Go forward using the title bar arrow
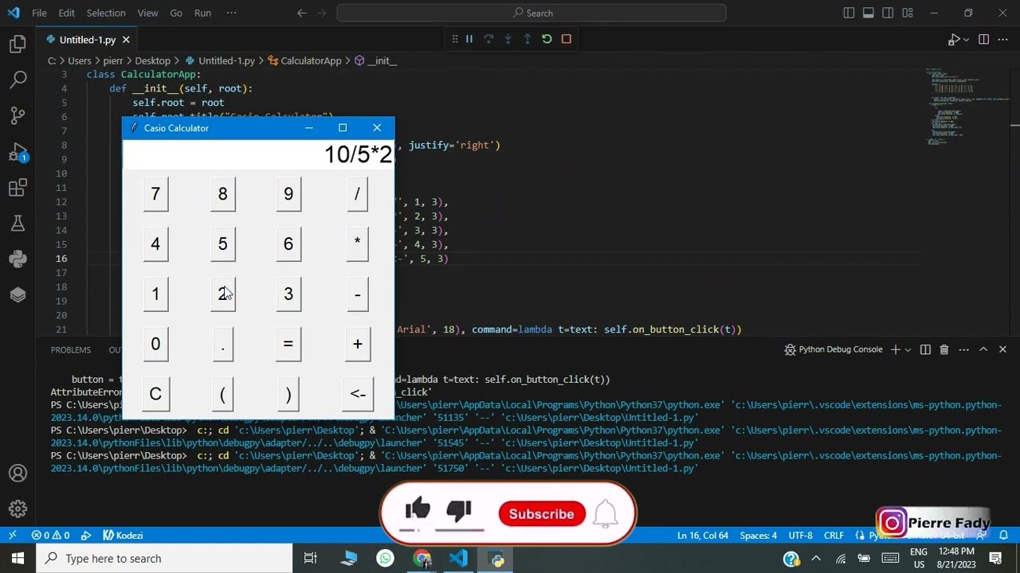Viewport: 1020px width, 573px height. [x=323, y=13]
